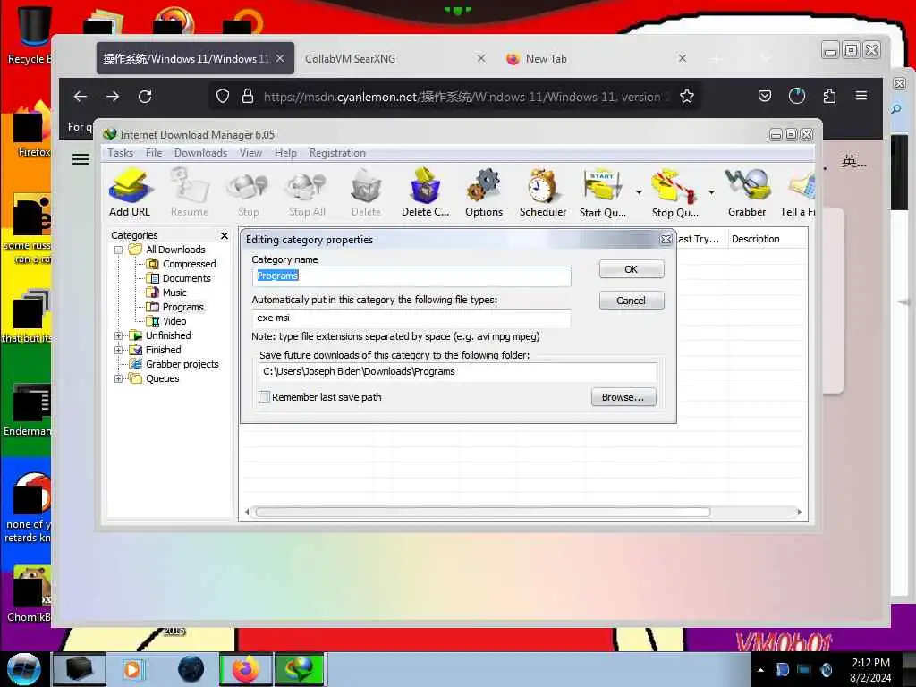Open the Help menu
This screenshot has height=687, width=916.
[x=285, y=153]
